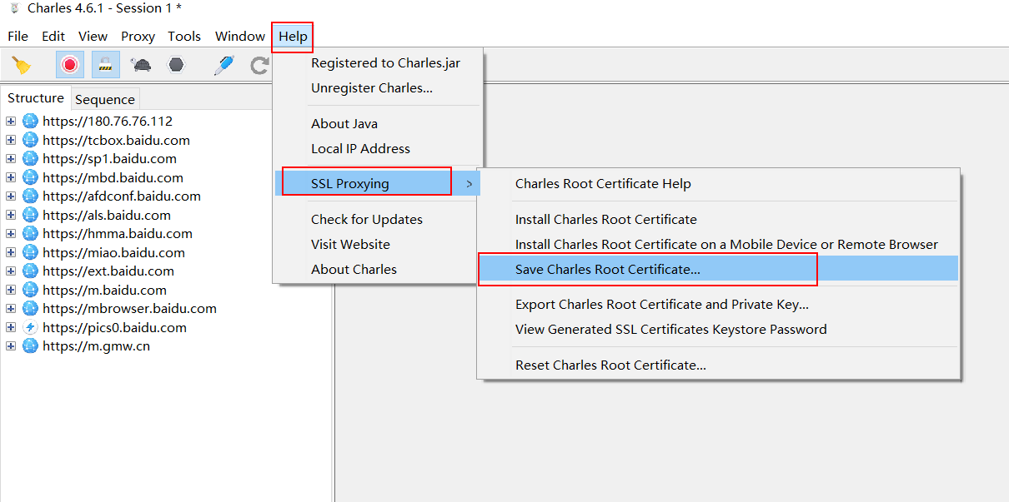The height and width of the screenshot is (502, 1009).
Task: Click the globe icon beside https://mbrowser.baidu.com
Action: point(31,308)
